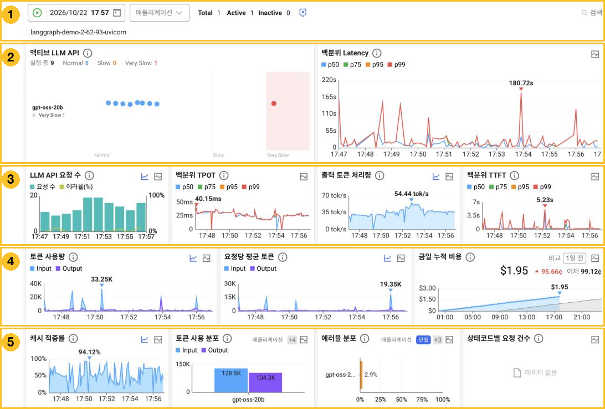Open info icon for 토큰 사용 분포
The width and height of the screenshot is (605, 409).
[227, 339]
